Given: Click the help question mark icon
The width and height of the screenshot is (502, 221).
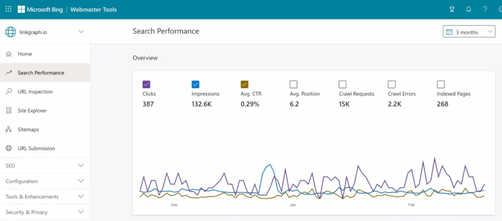Looking at the screenshot, I should (x=485, y=9).
